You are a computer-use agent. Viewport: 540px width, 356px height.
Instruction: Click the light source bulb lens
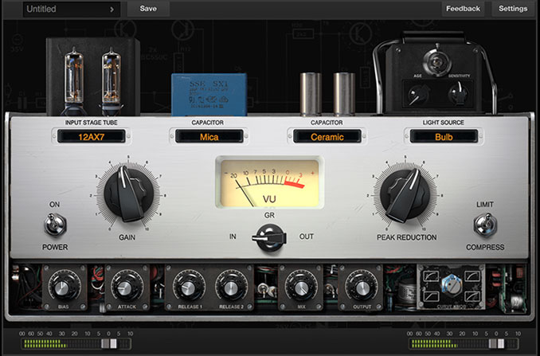pos(437,62)
